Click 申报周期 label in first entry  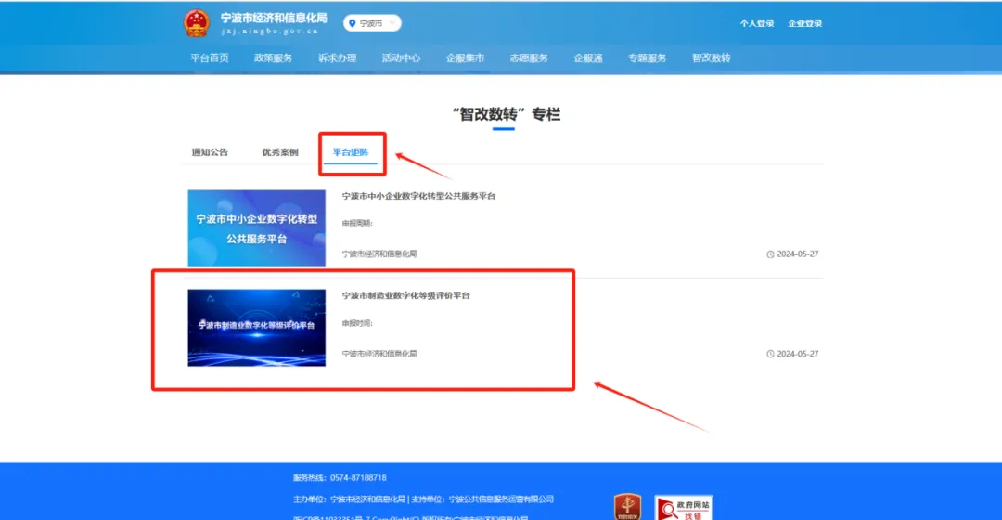[x=357, y=223]
